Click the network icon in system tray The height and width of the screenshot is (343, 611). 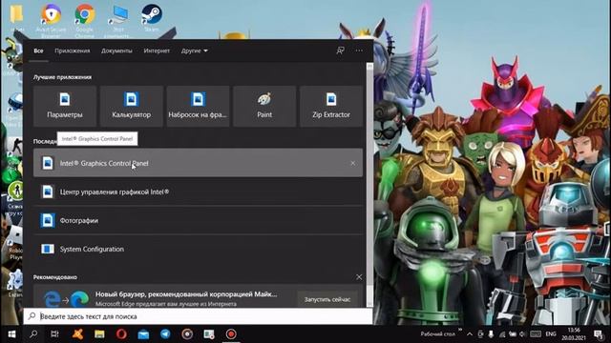502,334
